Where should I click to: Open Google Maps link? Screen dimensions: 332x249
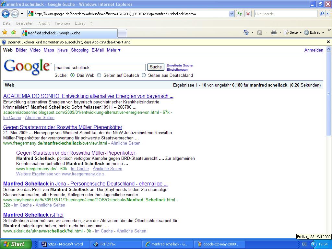point(49,50)
